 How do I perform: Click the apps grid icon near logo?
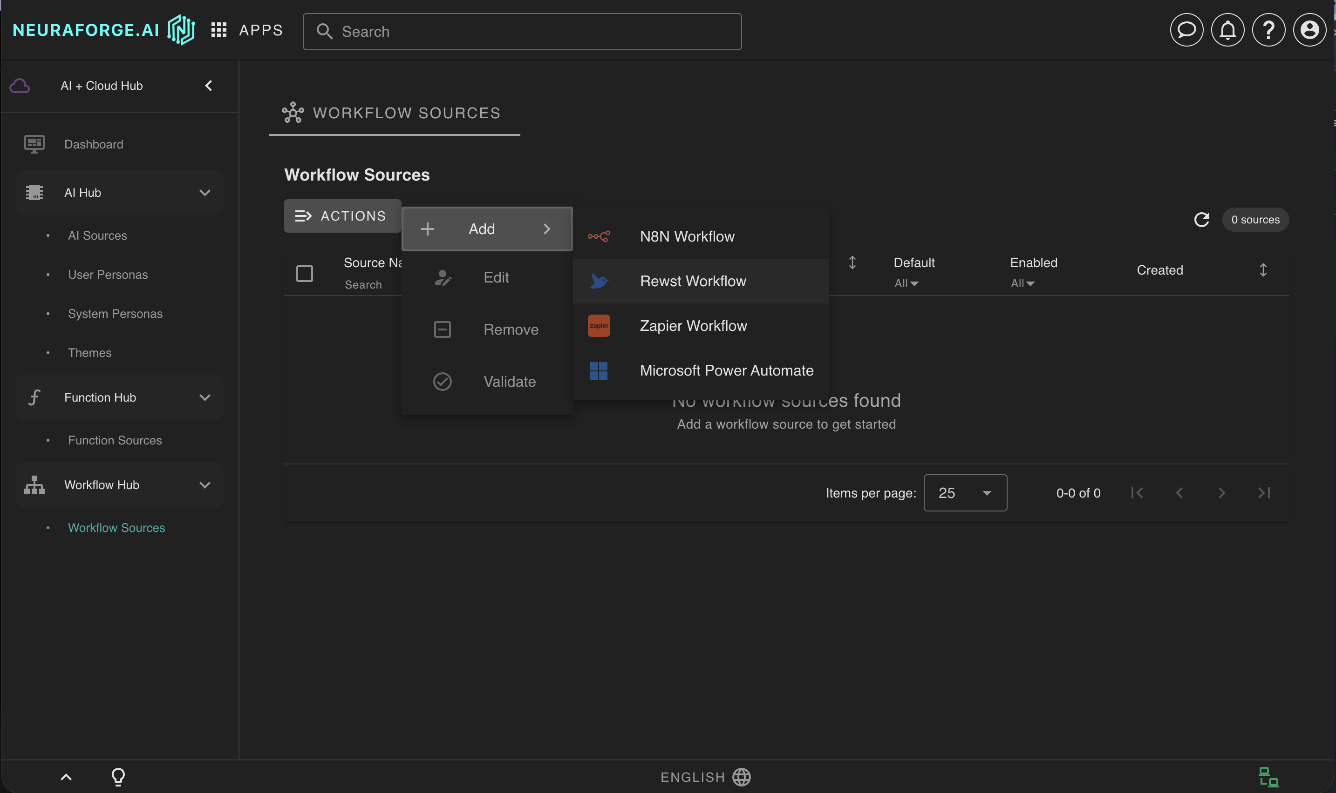[x=219, y=30]
